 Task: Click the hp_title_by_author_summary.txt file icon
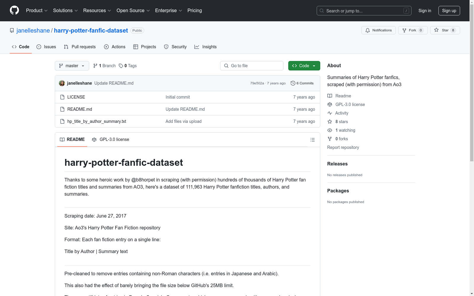coord(62,121)
